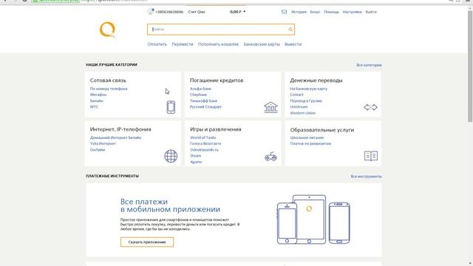The width and height of the screenshot is (473, 266).
Task: Select the Сбербанк link
Action: click(198, 95)
